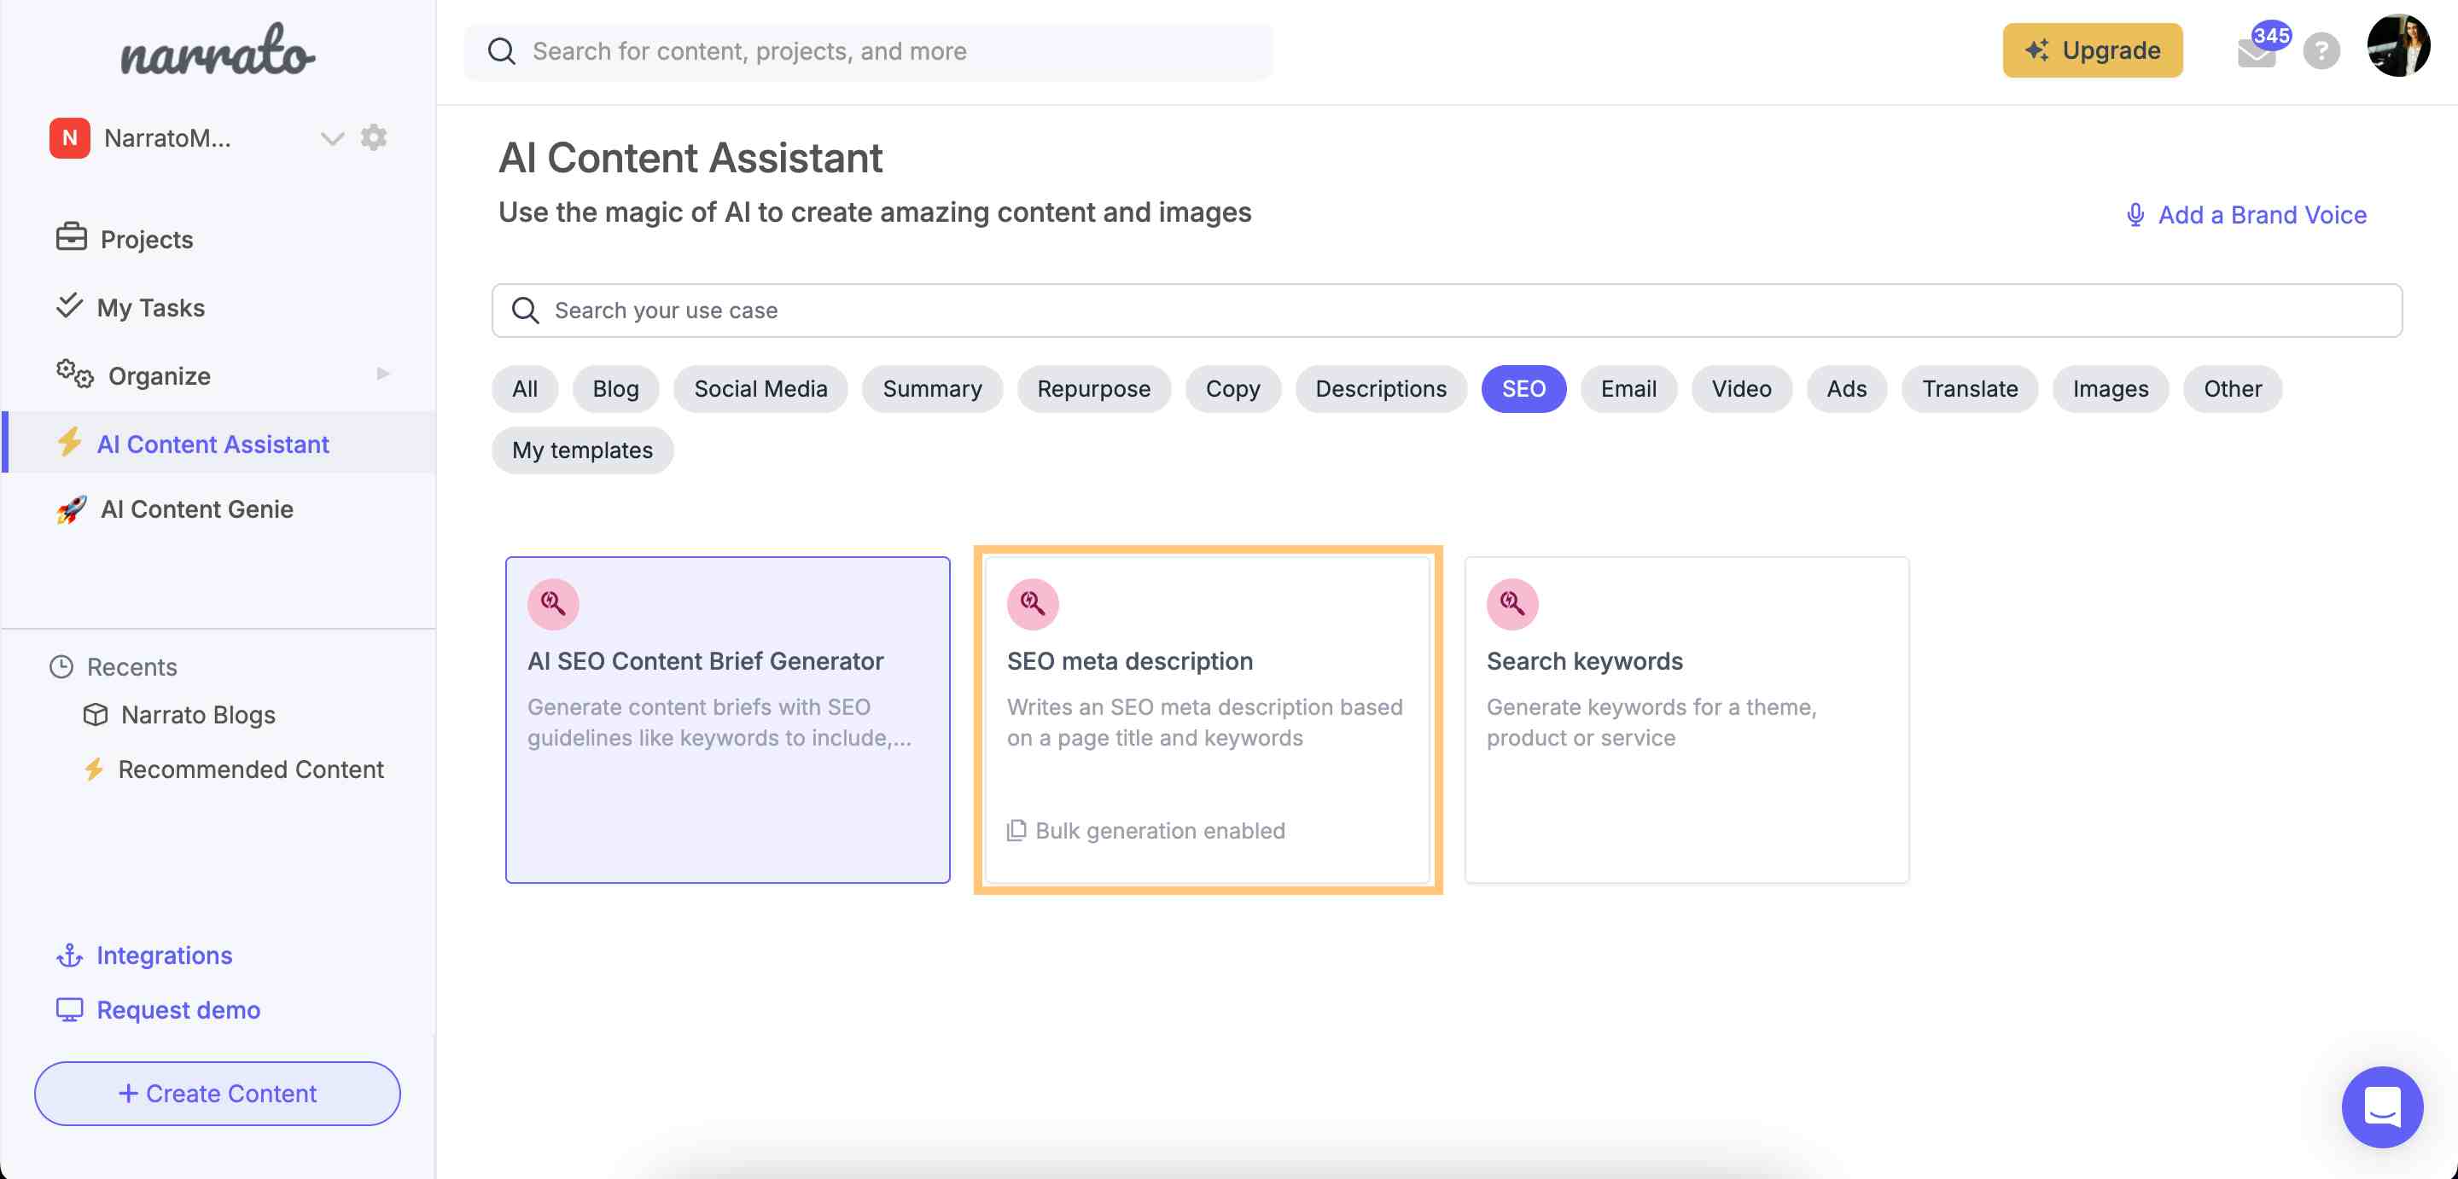This screenshot has height=1179, width=2458.
Task: Select the Copy filter chip
Action: coord(1232,388)
